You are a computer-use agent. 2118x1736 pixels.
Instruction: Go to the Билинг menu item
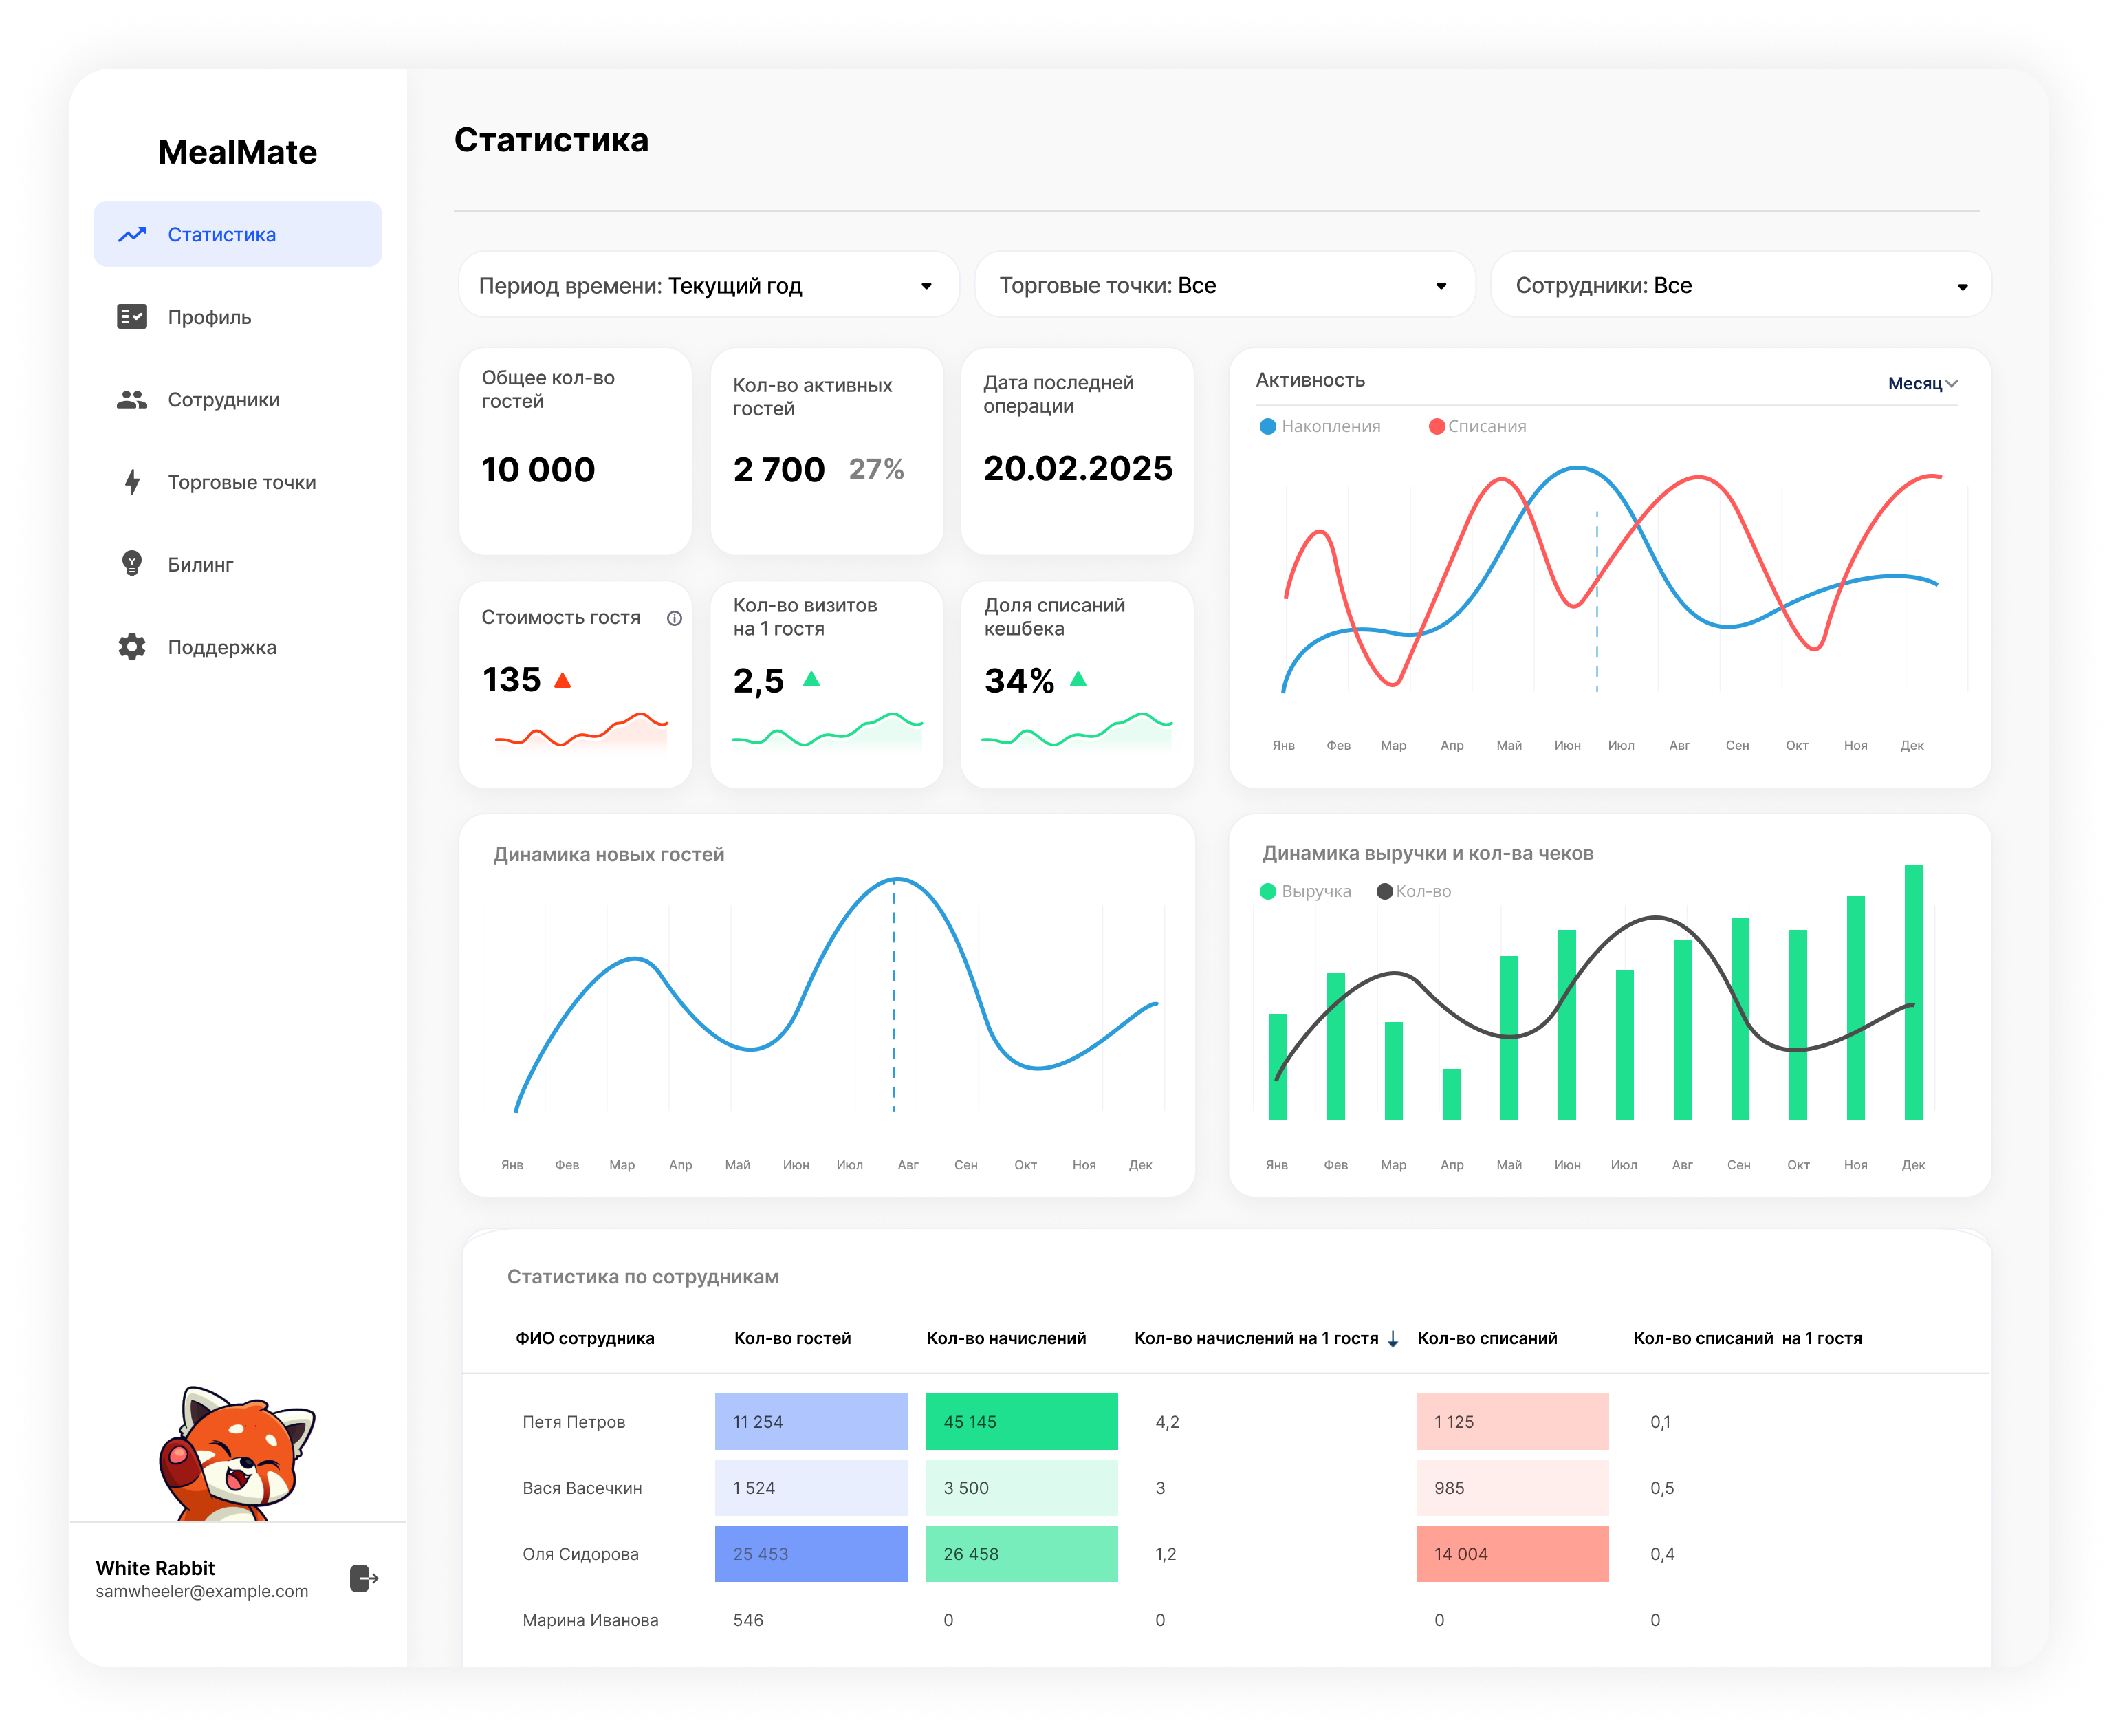click(x=200, y=565)
